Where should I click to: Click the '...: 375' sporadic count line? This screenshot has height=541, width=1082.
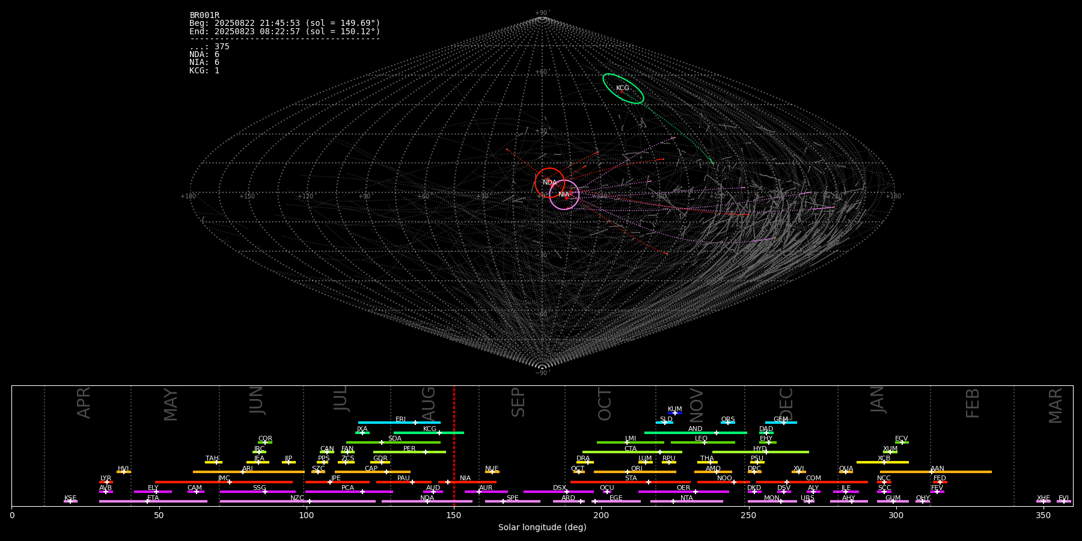[x=209, y=47]
